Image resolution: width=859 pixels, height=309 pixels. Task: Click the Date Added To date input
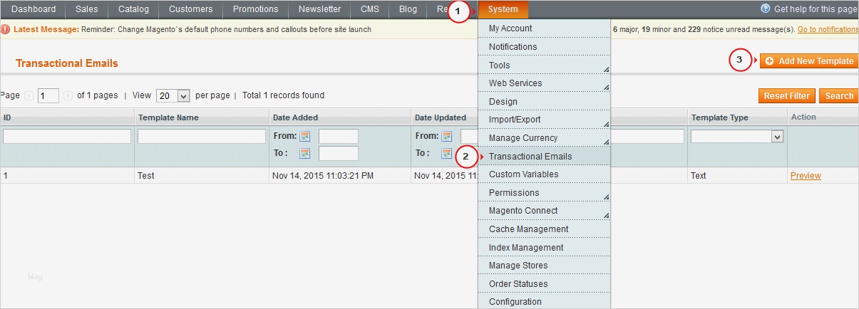click(x=339, y=153)
